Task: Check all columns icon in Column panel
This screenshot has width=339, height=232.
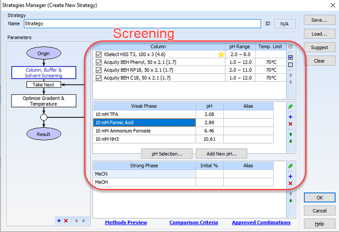Action: coord(291,57)
